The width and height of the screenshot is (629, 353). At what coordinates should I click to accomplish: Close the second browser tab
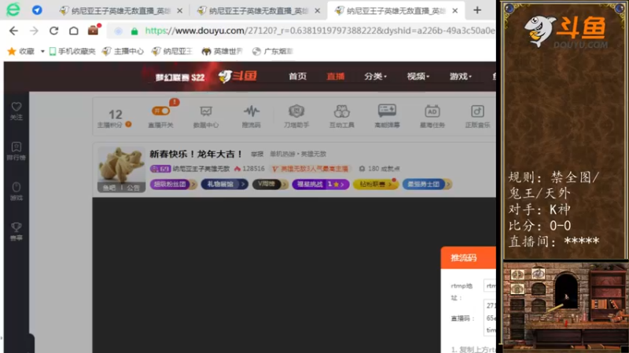click(318, 11)
